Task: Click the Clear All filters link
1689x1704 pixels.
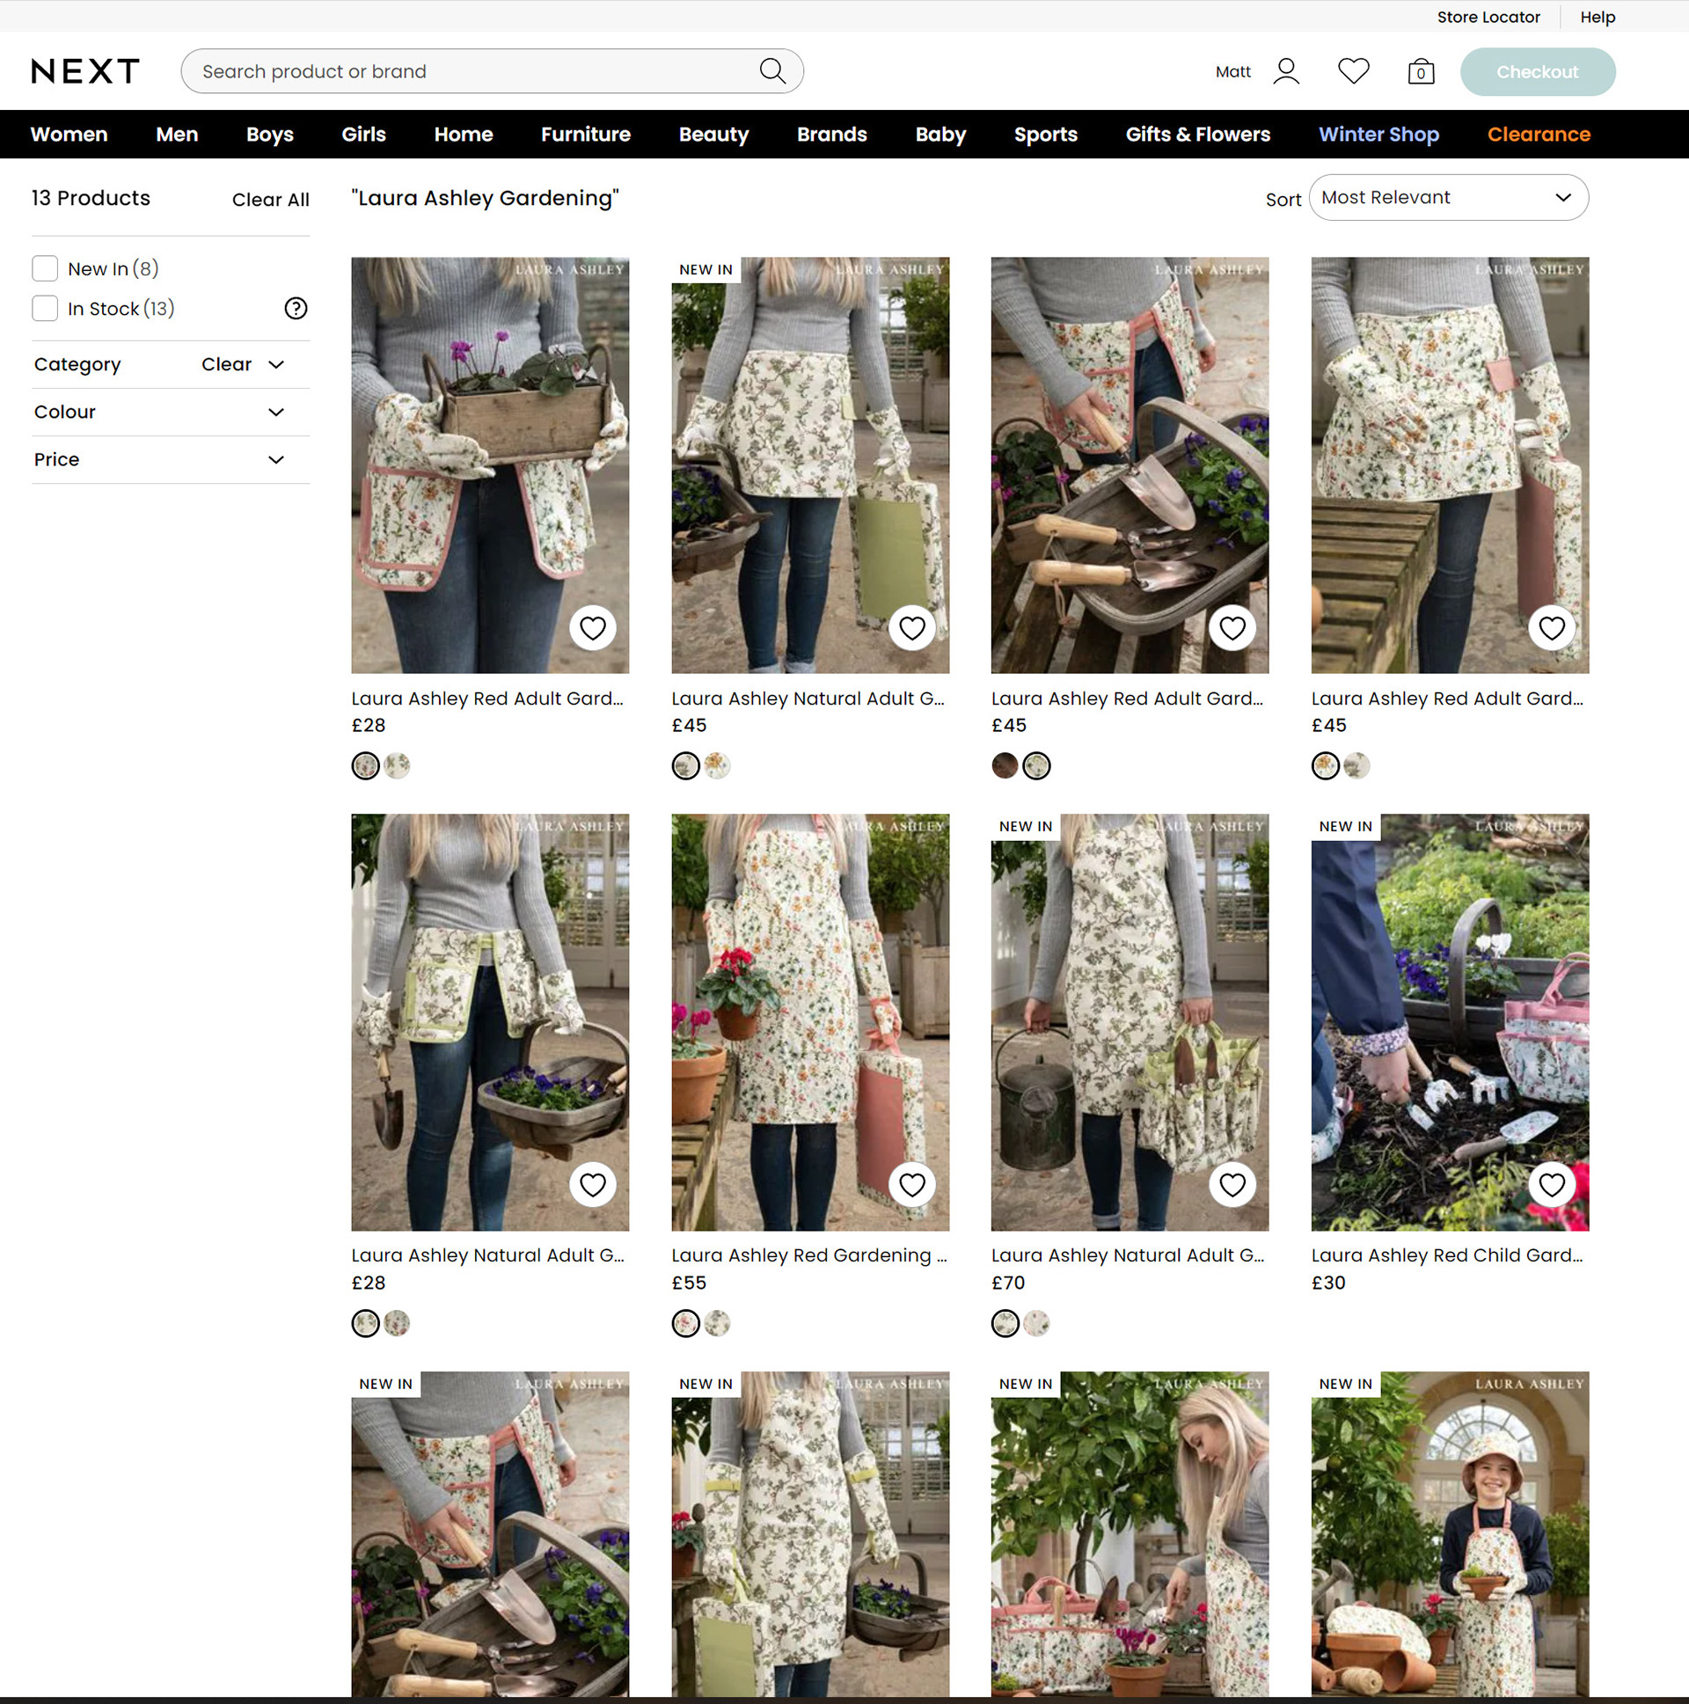Action: click(270, 200)
